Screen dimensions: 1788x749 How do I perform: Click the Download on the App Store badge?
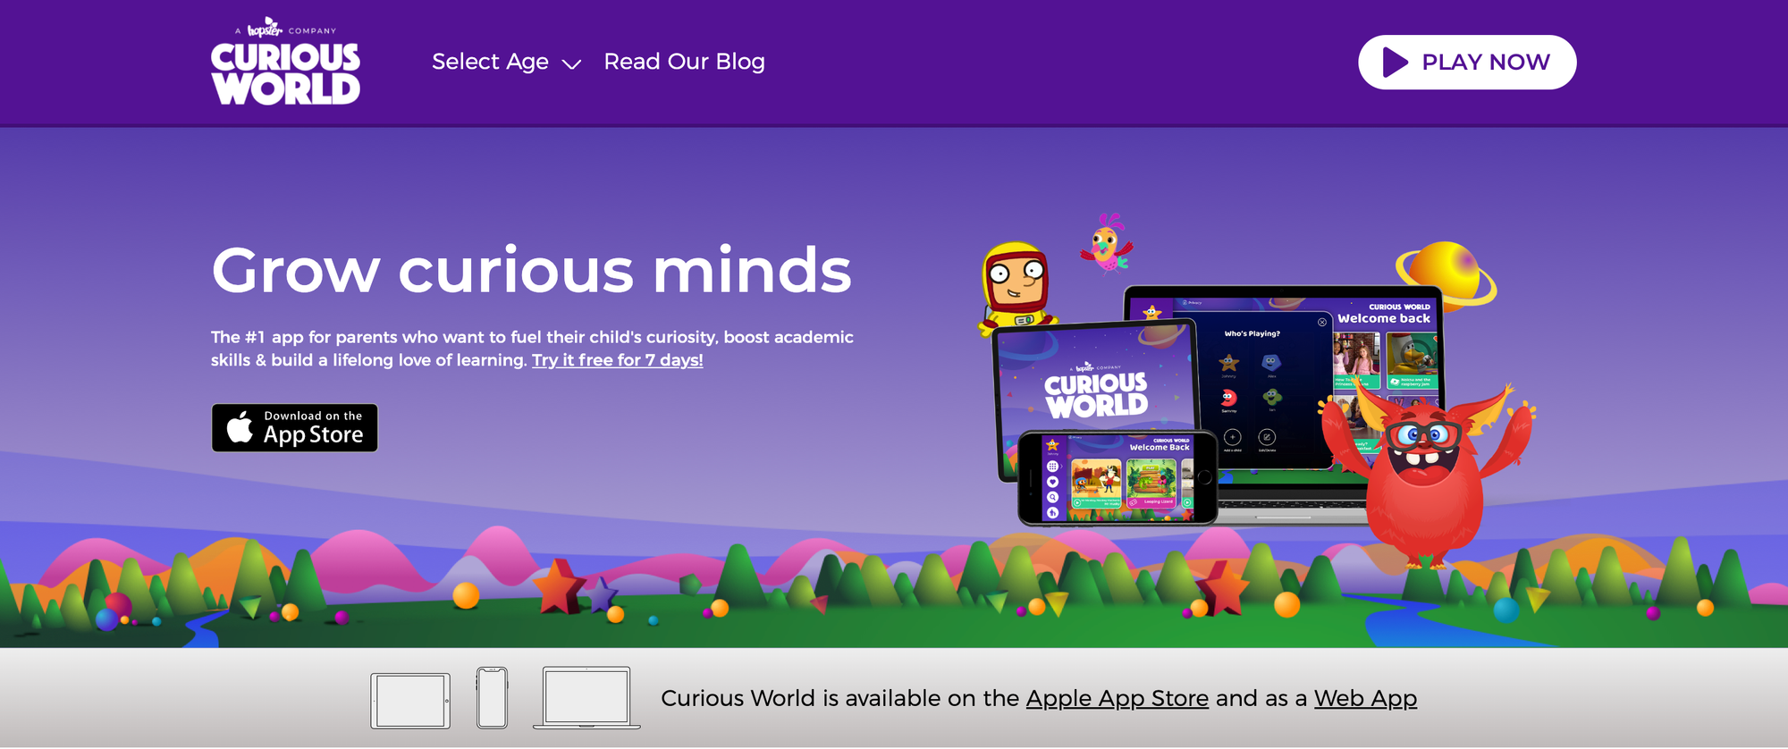(294, 427)
